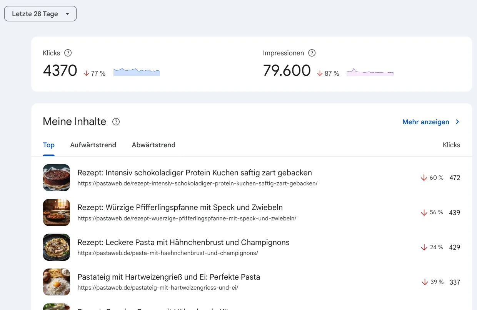Click the 337 clicks value
The image size is (477, 310).
(455, 282)
